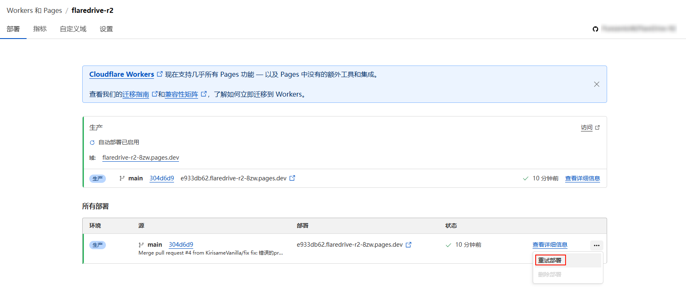Open flaredrive-r2-8zw.pages.dev domain link
686x289 pixels.
pos(141,158)
